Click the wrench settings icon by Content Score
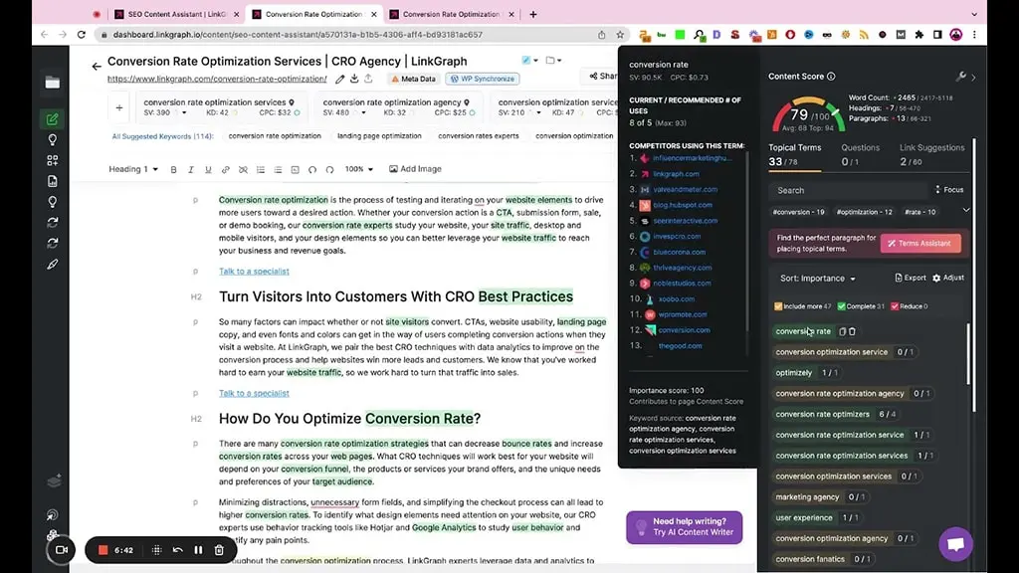Image resolution: width=1019 pixels, height=573 pixels. point(960,77)
